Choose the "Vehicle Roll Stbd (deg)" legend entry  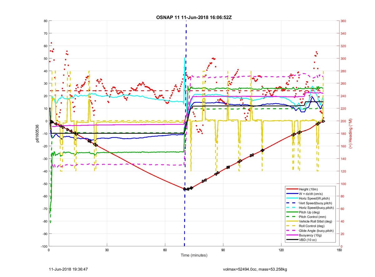coord(315,221)
